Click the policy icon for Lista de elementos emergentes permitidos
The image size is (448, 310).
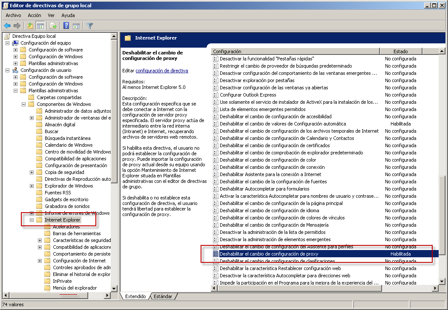click(216, 110)
